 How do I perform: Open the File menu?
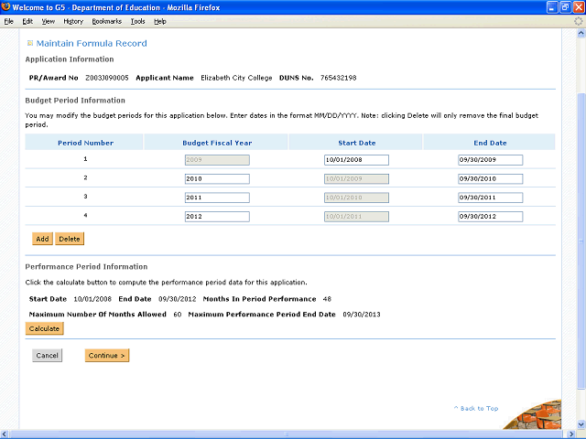tap(9, 21)
